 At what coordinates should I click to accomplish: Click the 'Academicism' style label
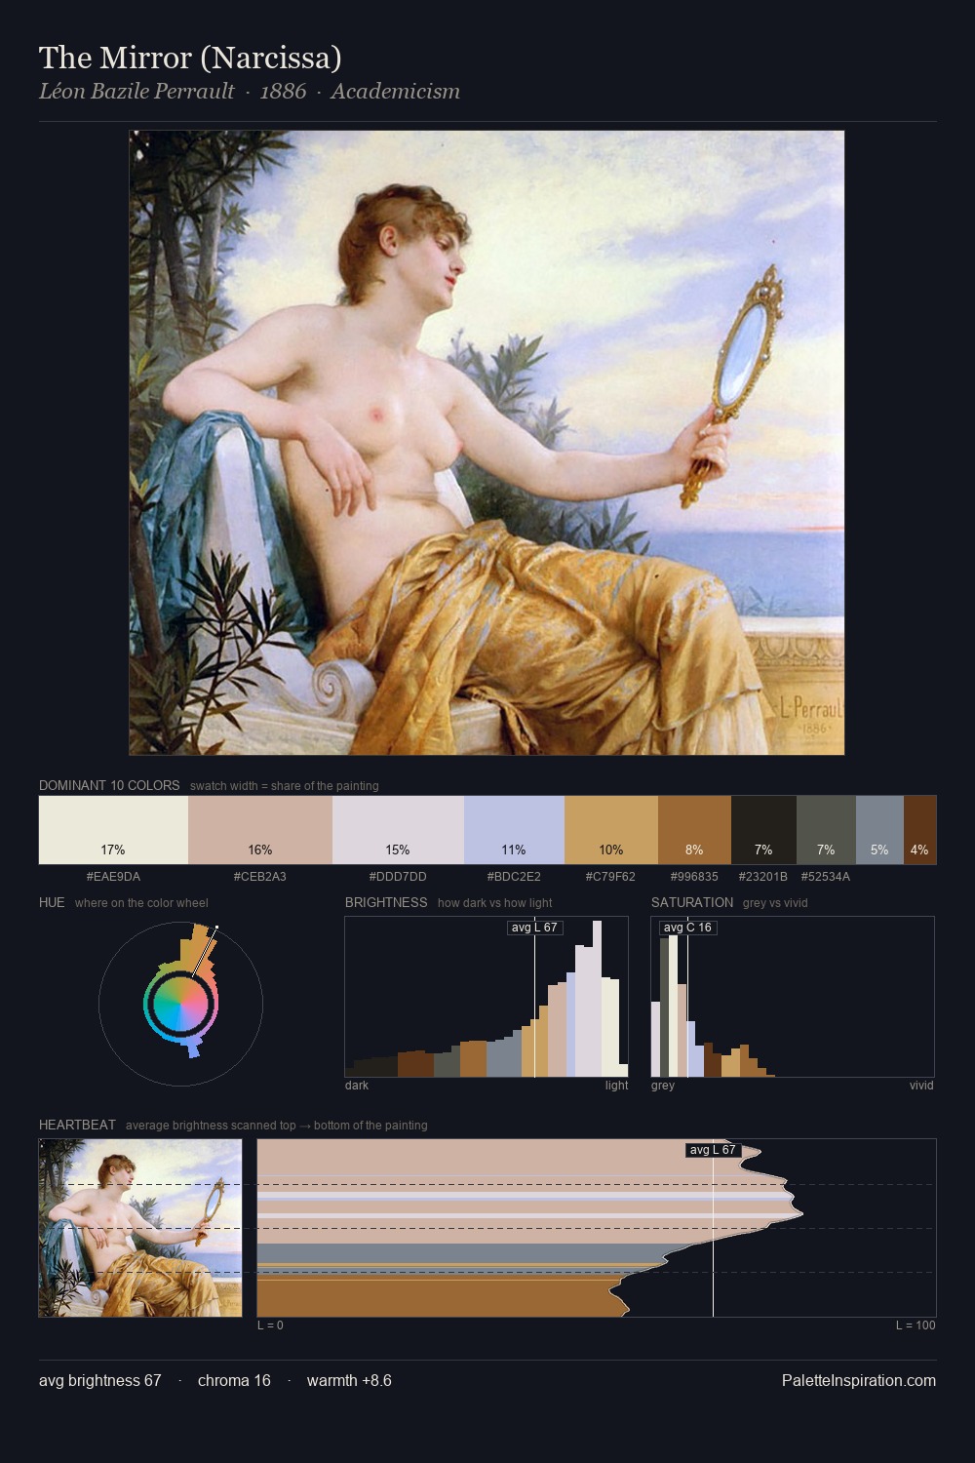[395, 92]
